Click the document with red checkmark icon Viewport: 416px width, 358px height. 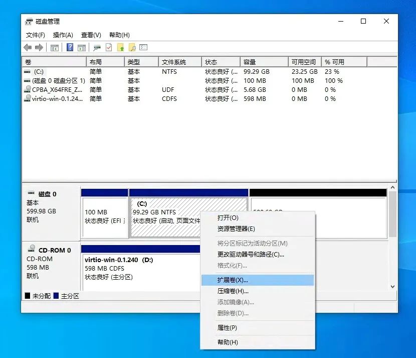coord(109,47)
